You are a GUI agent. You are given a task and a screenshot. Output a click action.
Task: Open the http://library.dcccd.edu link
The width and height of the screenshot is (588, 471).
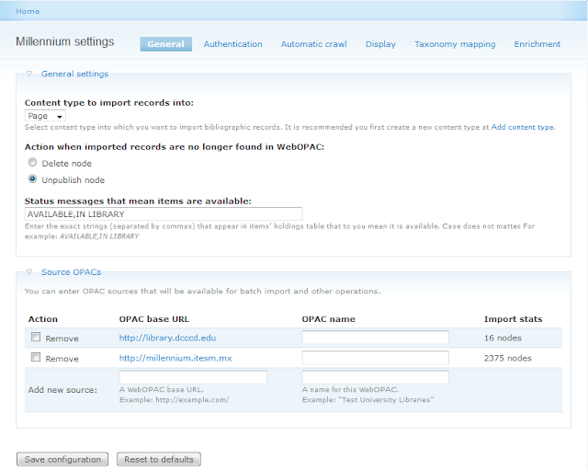[167, 338]
